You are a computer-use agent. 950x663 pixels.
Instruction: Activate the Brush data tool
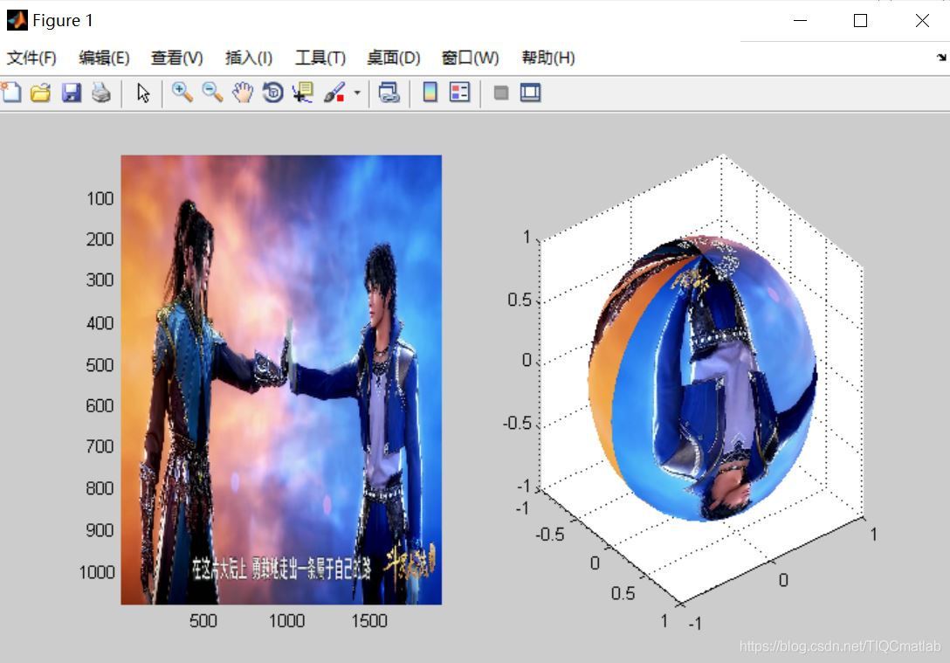334,93
